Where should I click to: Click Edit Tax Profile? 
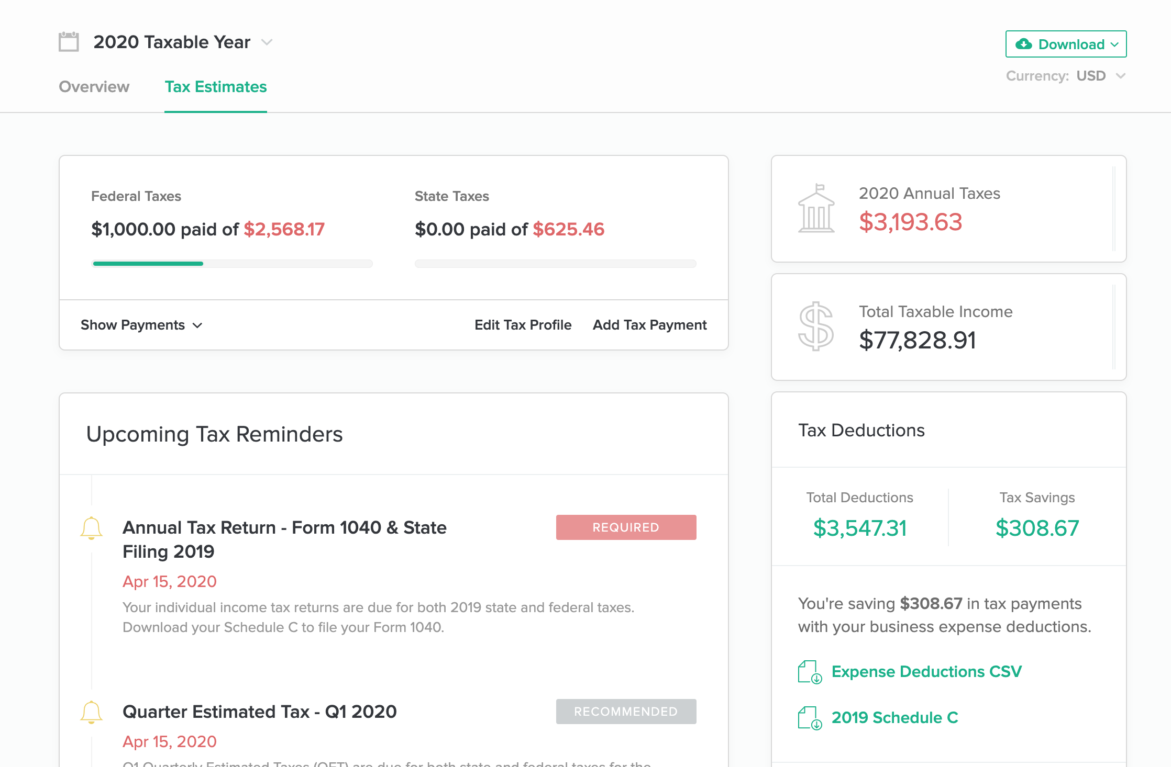coord(523,325)
